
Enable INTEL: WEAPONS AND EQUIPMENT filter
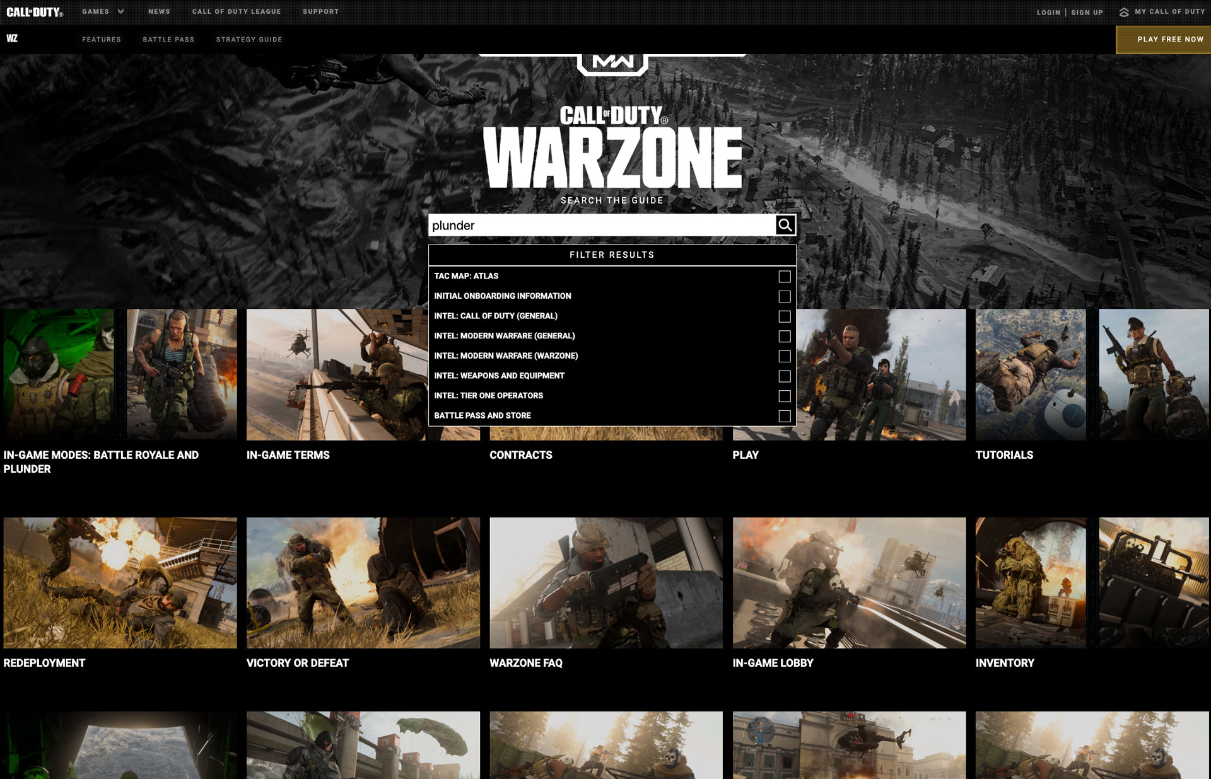[x=784, y=376]
